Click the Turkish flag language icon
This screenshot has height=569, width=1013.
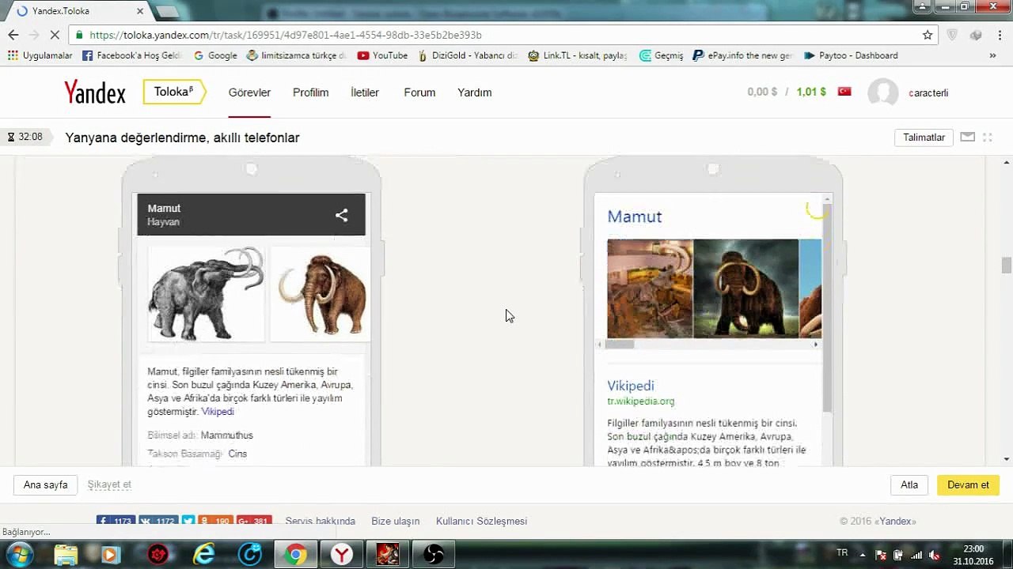[844, 92]
